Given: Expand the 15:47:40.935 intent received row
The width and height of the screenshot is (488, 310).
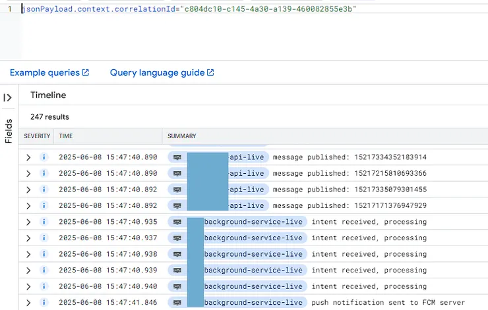Looking at the screenshot, I should 28,222.
